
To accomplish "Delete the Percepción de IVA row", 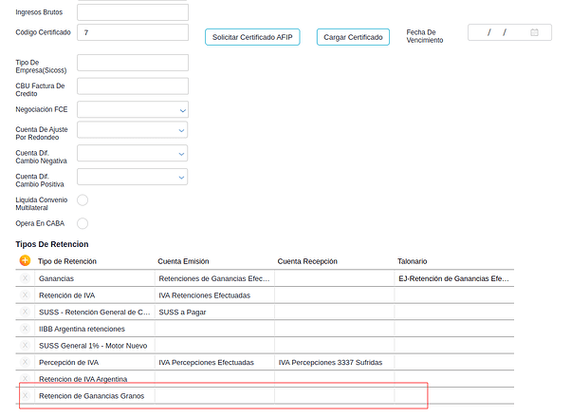I will pyautogui.click(x=26, y=362).
